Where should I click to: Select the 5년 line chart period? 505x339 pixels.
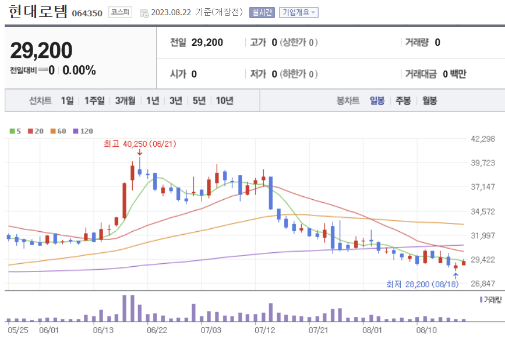(199, 101)
